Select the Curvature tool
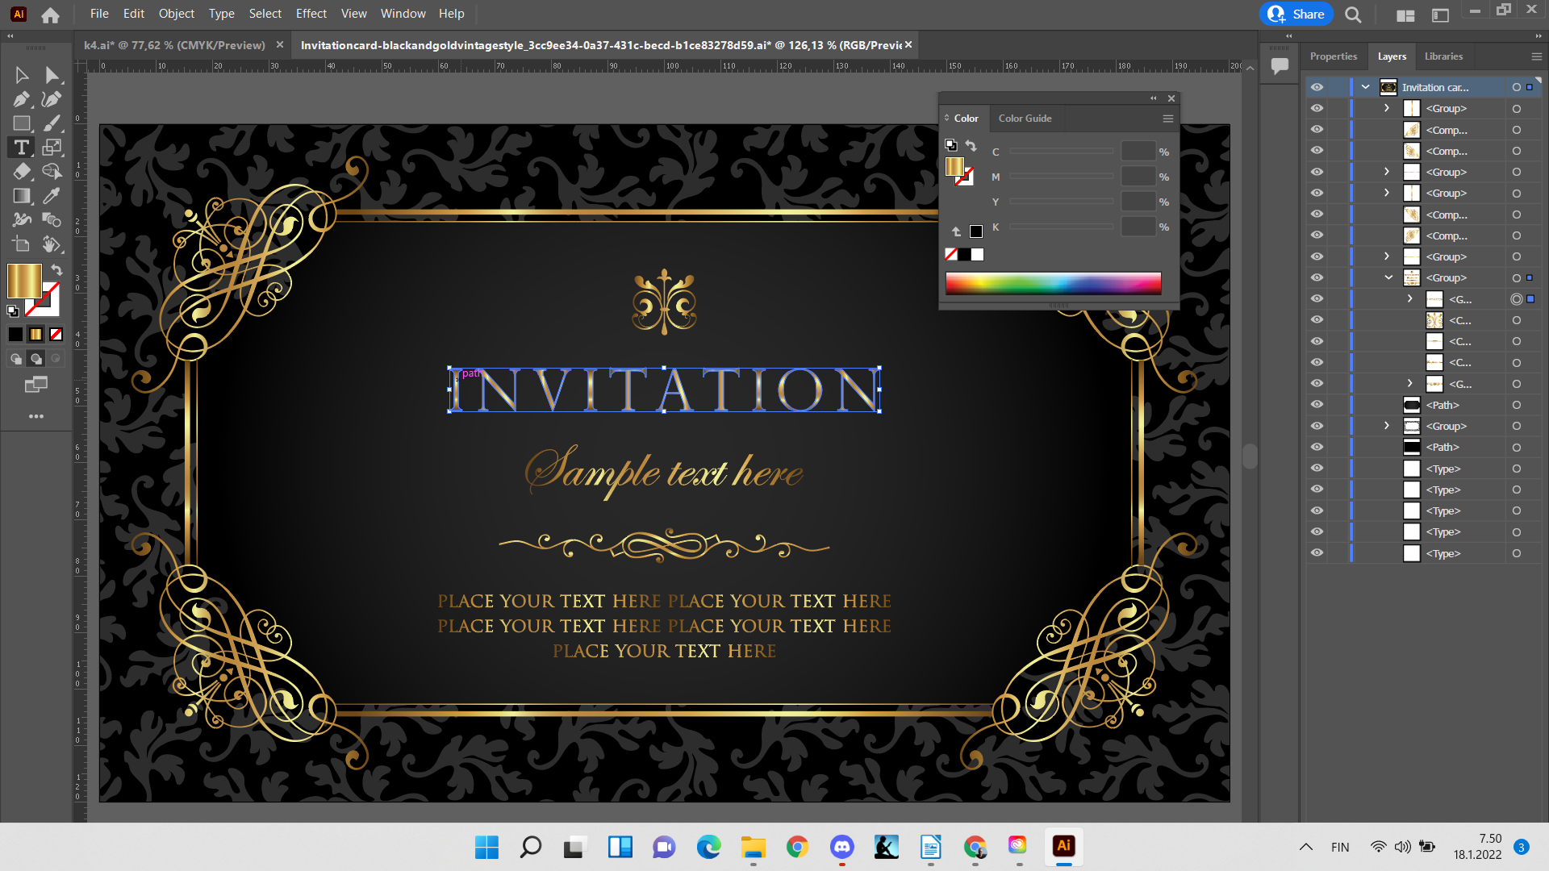Screen dimensions: 1549x871 (52, 99)
